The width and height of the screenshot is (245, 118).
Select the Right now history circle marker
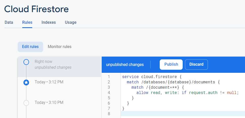[26, 62]
